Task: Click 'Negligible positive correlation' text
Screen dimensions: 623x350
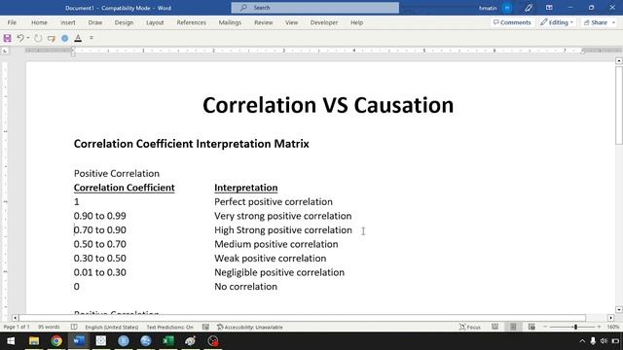Action: tap(279, 272)
